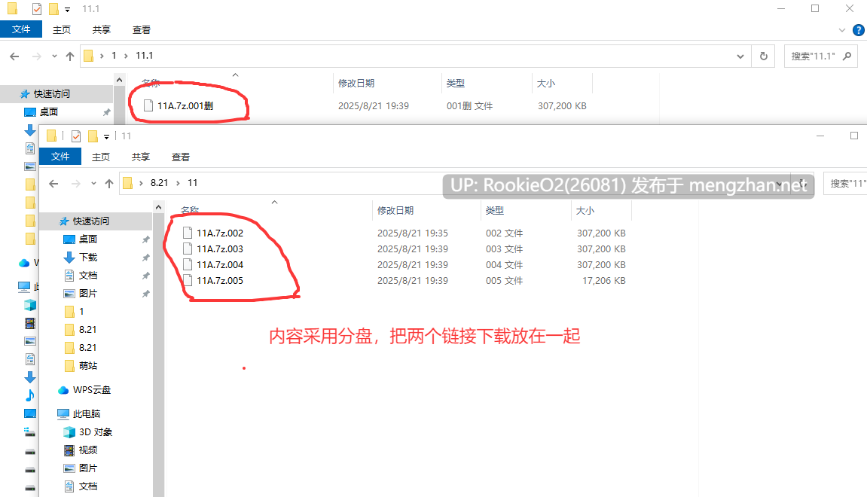
Task: Expand address bar history in 11.1 window
Action: point(740,56)
